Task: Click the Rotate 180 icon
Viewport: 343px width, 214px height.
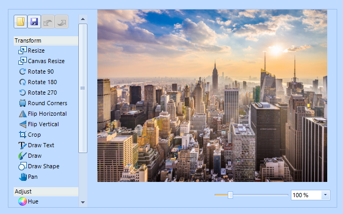Action: pos(23,82)
